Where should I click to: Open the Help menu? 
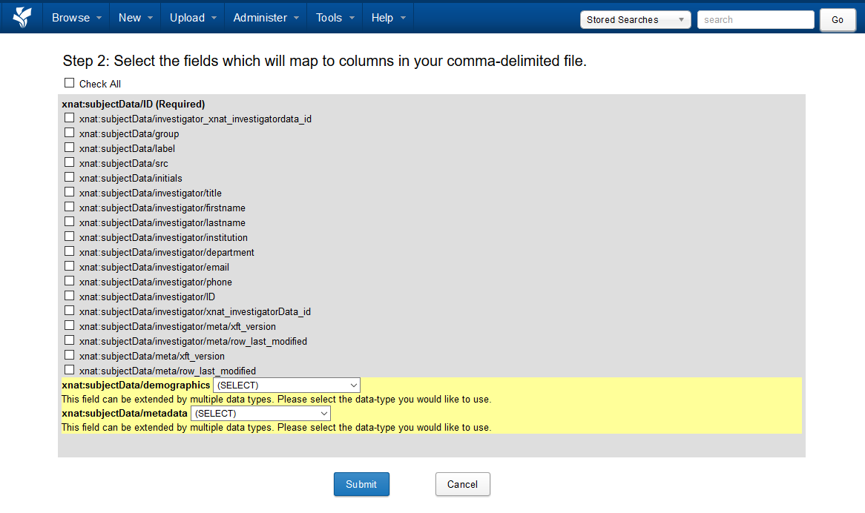click(387, 18)
